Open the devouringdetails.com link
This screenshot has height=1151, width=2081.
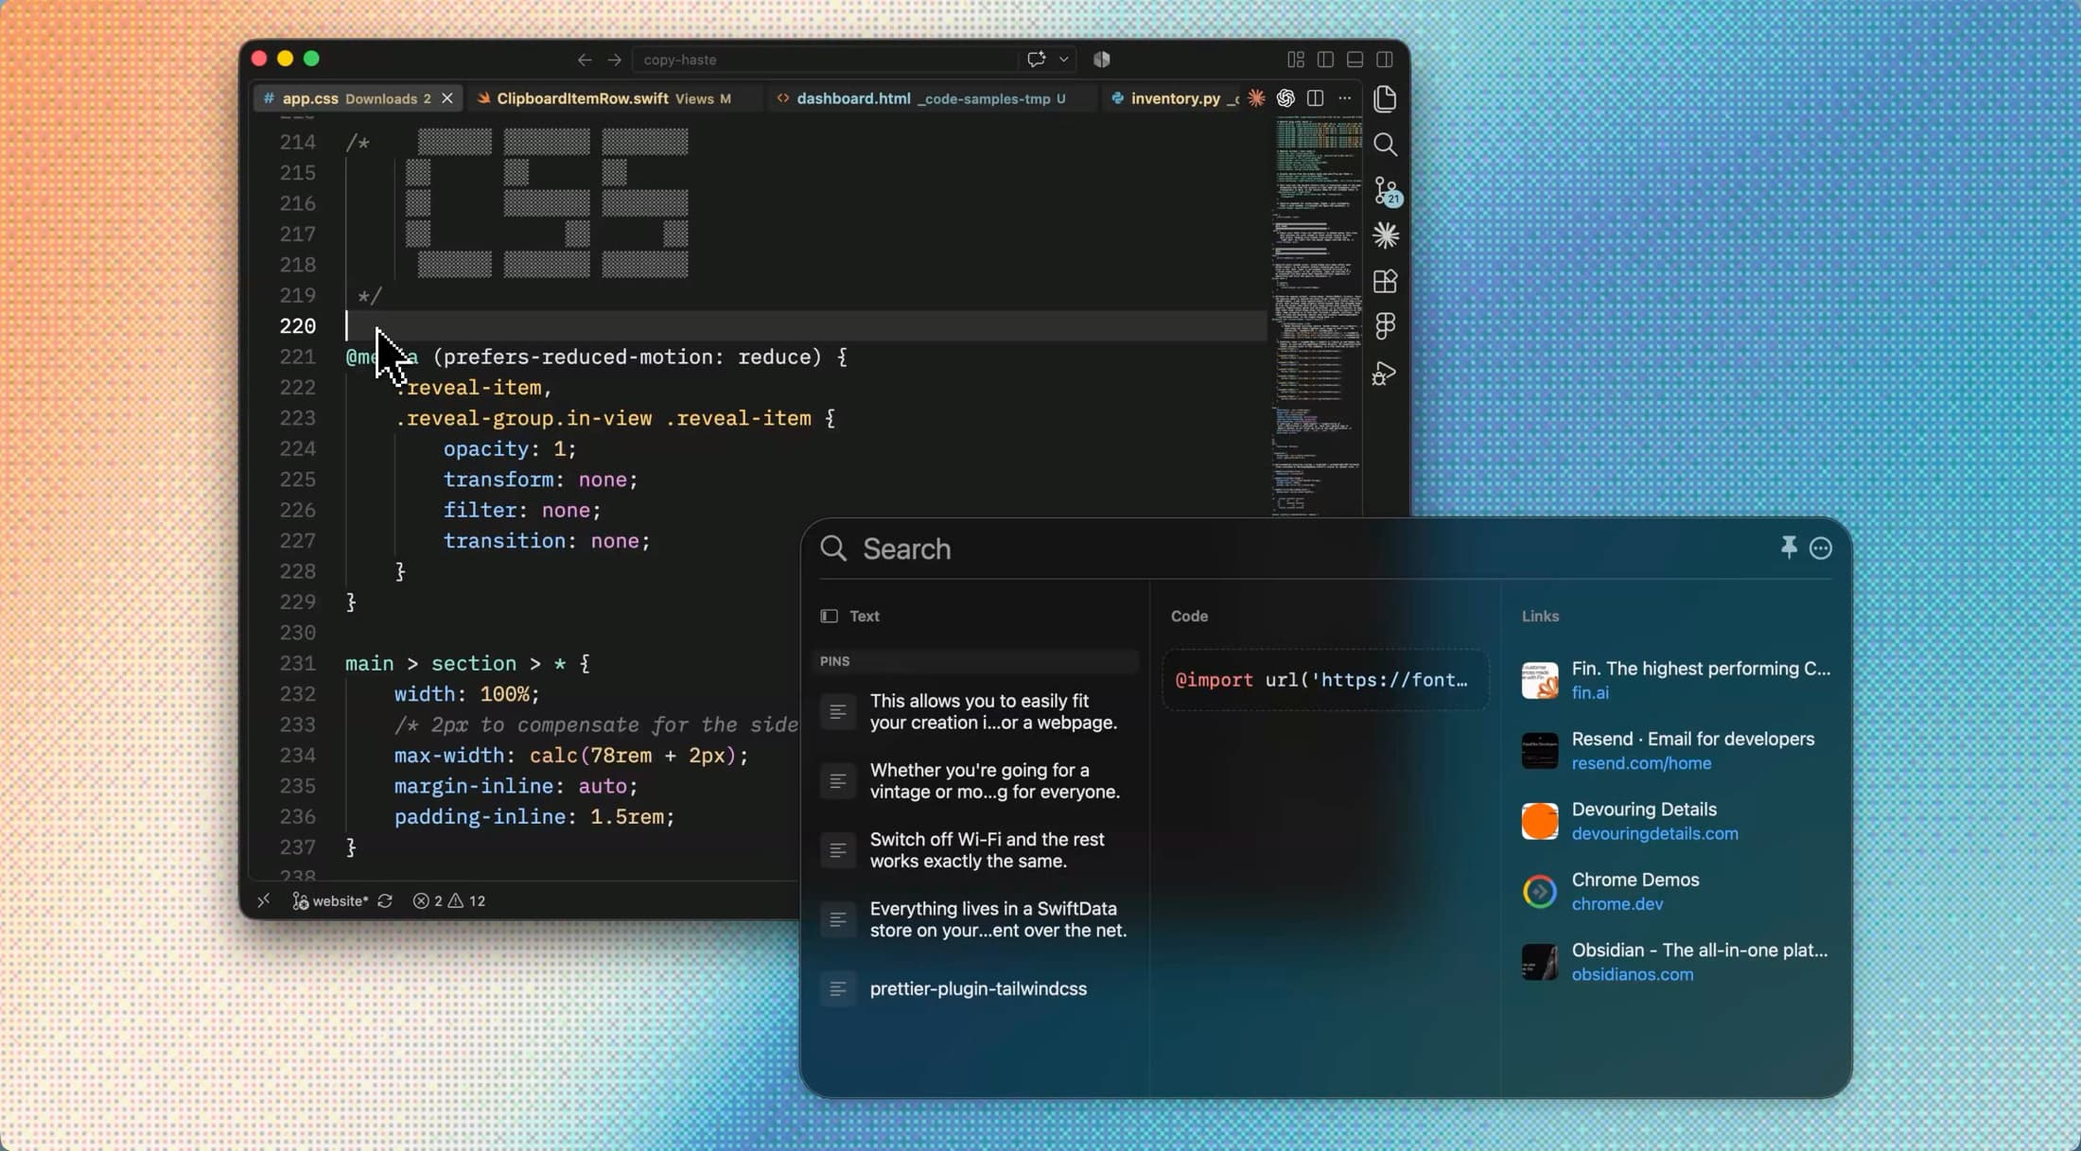[x=1654, y=834]
